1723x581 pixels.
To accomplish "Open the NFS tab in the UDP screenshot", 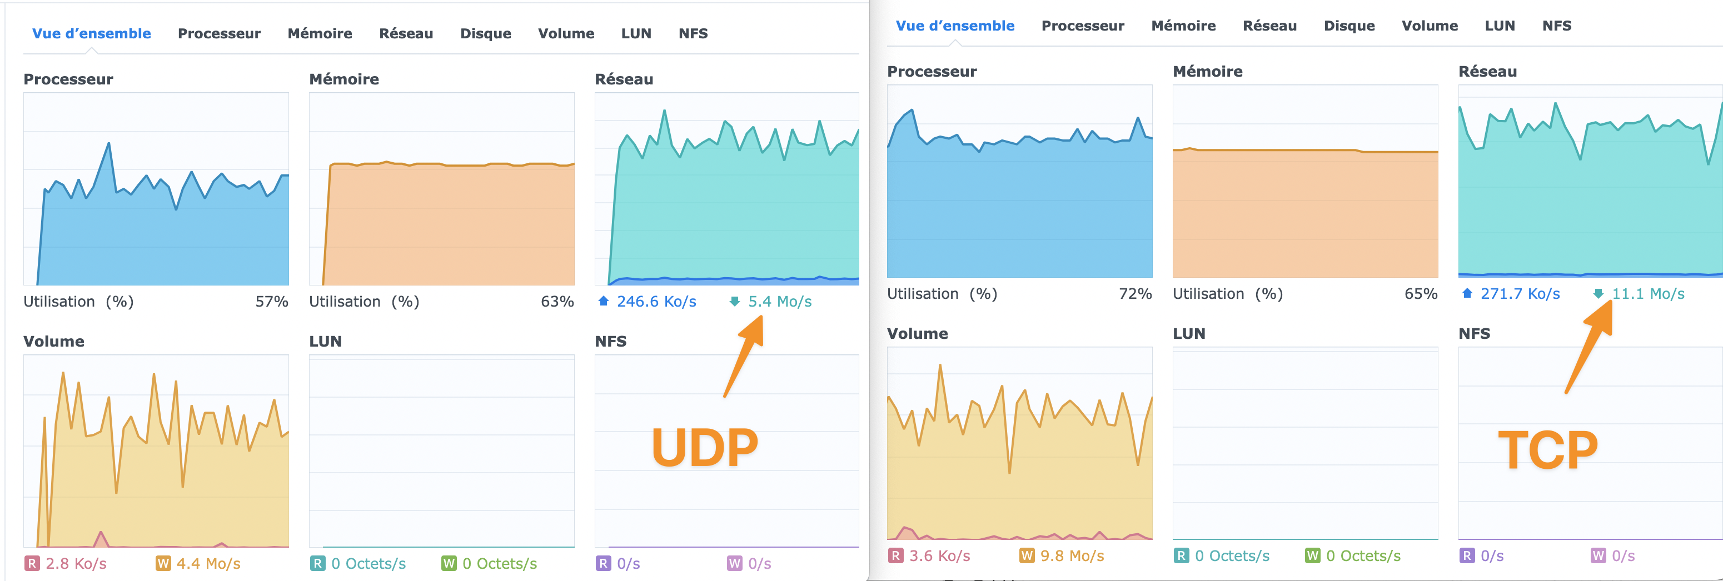I will pyautogui.click(x=693, y=33).
